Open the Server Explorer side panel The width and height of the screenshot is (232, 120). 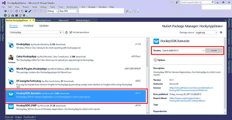coord(3,25)
